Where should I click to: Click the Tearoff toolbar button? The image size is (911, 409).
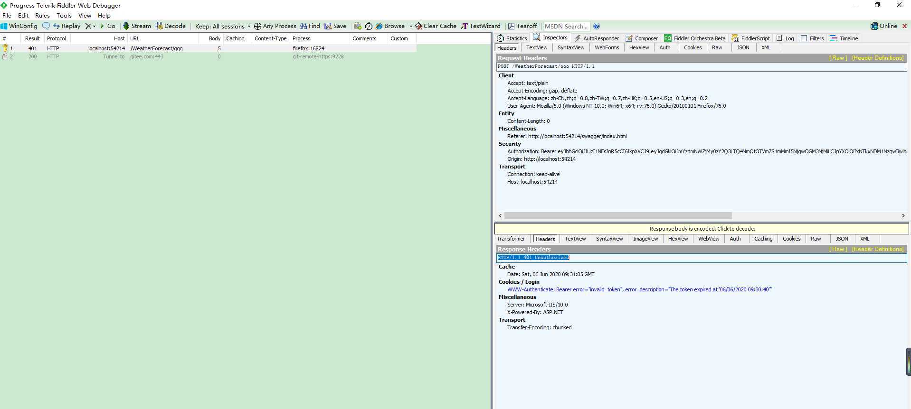(522, 26)
